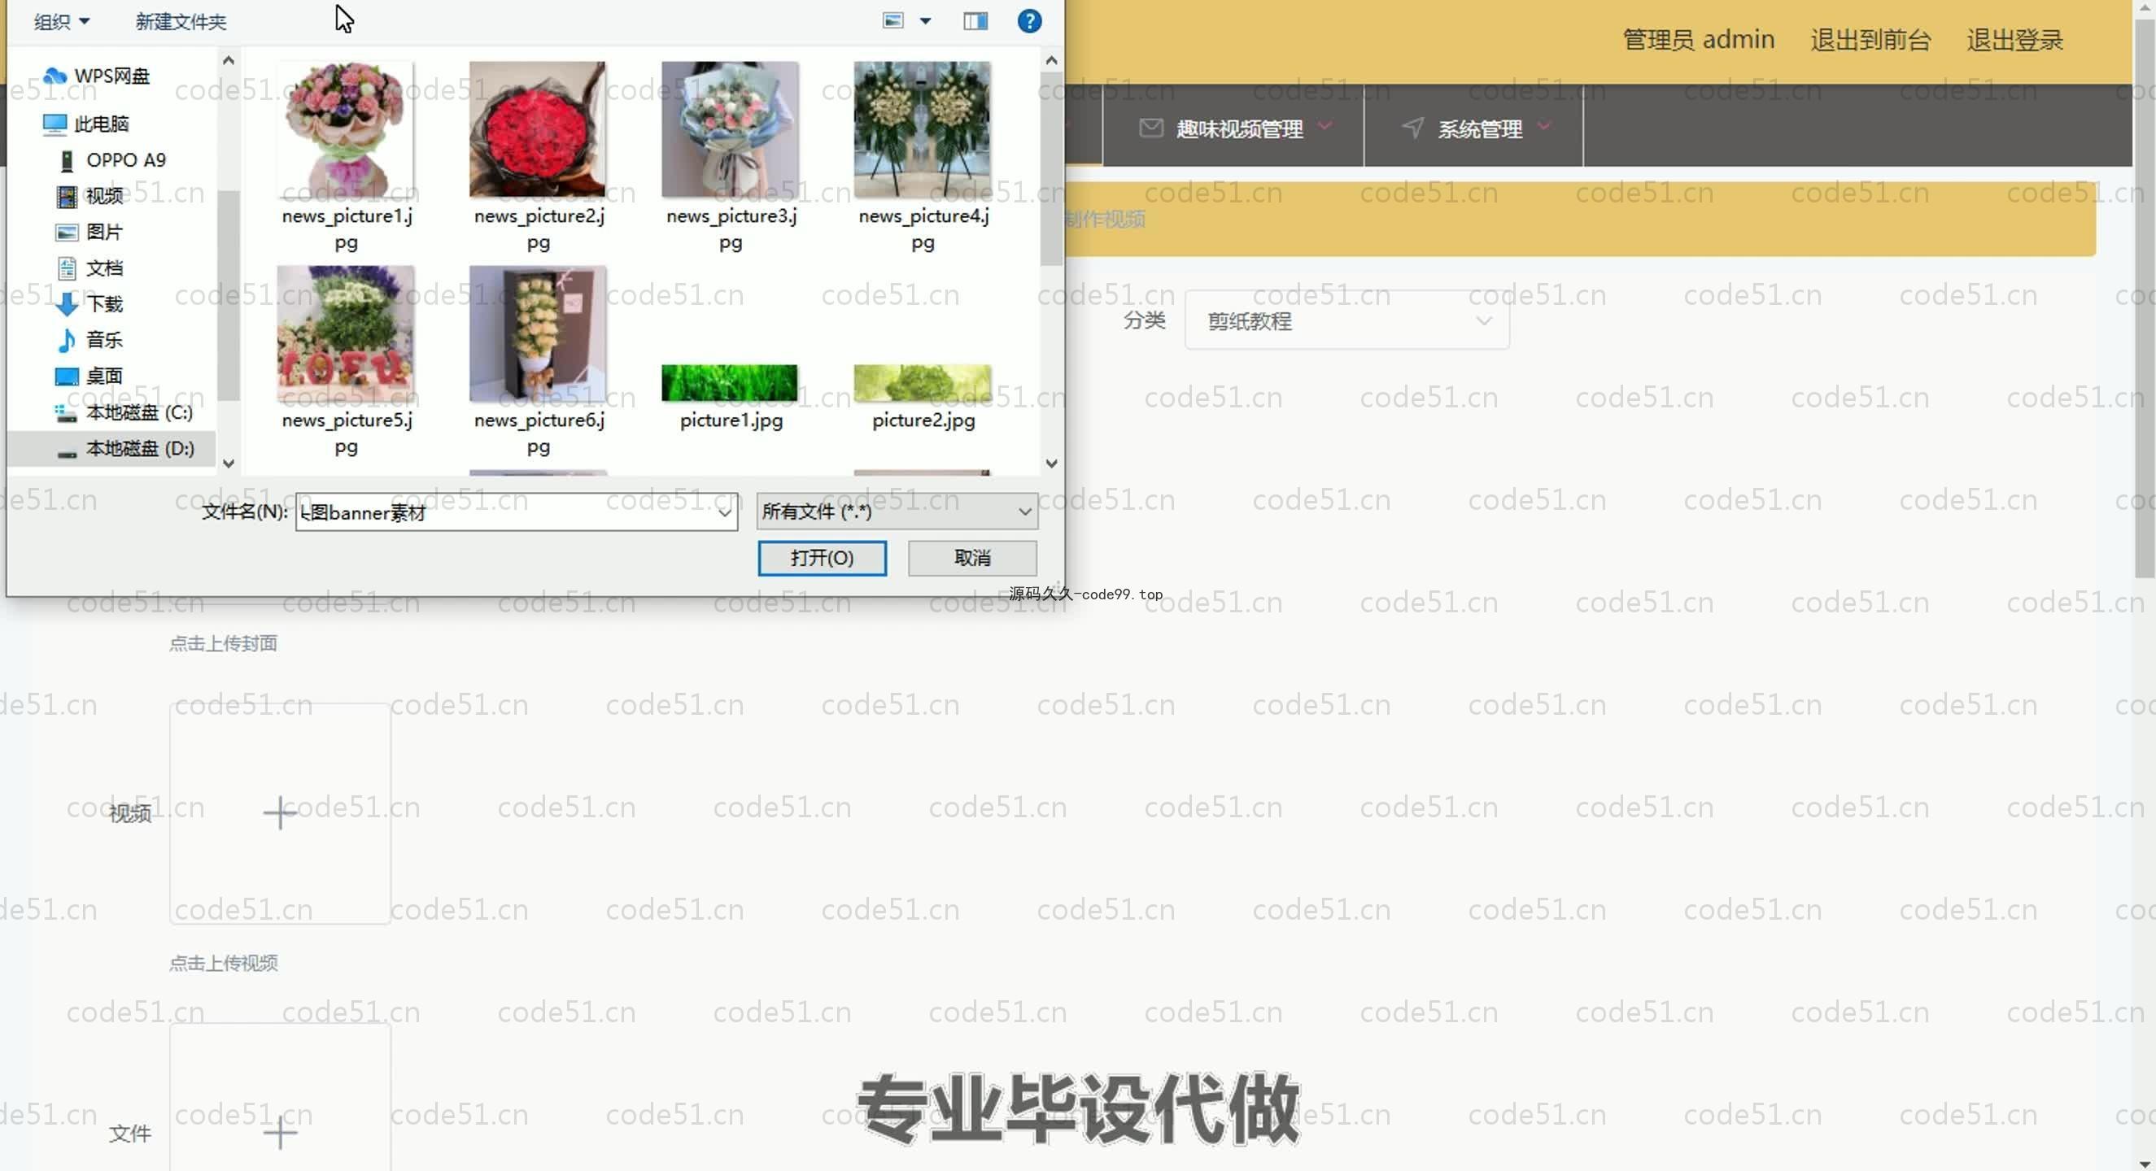
Task: Open the 分类 dropdown showing 剪纸教程
Action: (x=1346, y=320)
